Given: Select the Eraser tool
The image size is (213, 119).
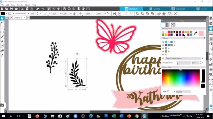Looking at the screenshot, I should pyautogui.click(x=2, y=51).
